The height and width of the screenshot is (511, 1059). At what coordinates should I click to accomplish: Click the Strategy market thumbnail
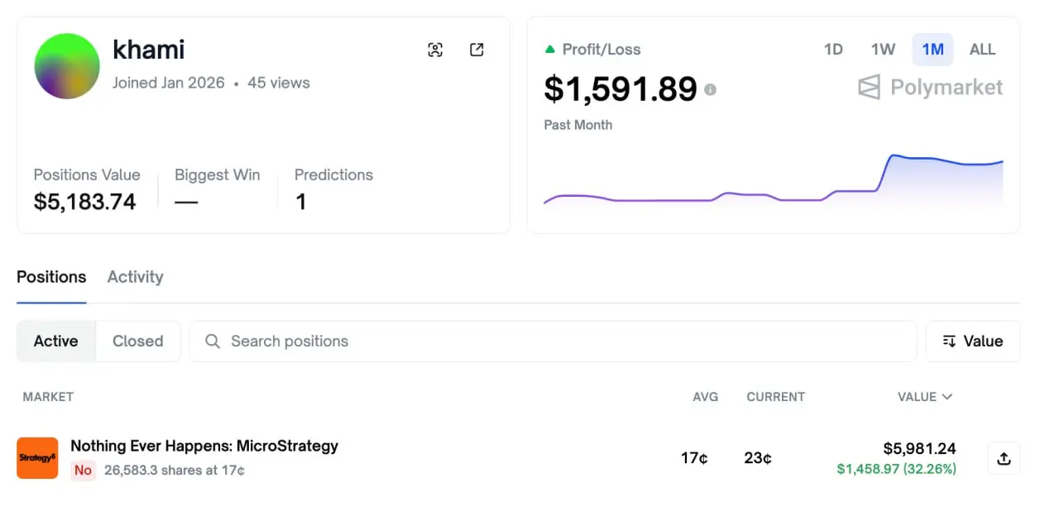click(x=37, y=458)
